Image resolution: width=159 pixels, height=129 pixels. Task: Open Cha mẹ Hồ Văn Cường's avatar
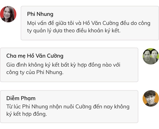tap(151, 56)
